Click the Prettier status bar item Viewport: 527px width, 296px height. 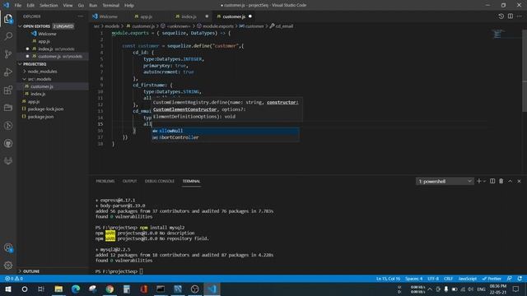492,279
